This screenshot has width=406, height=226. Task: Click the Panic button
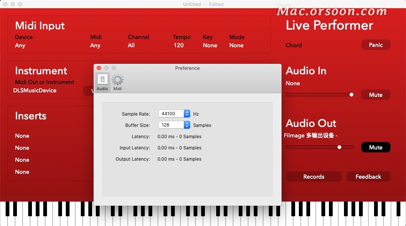tap(376, 45)
